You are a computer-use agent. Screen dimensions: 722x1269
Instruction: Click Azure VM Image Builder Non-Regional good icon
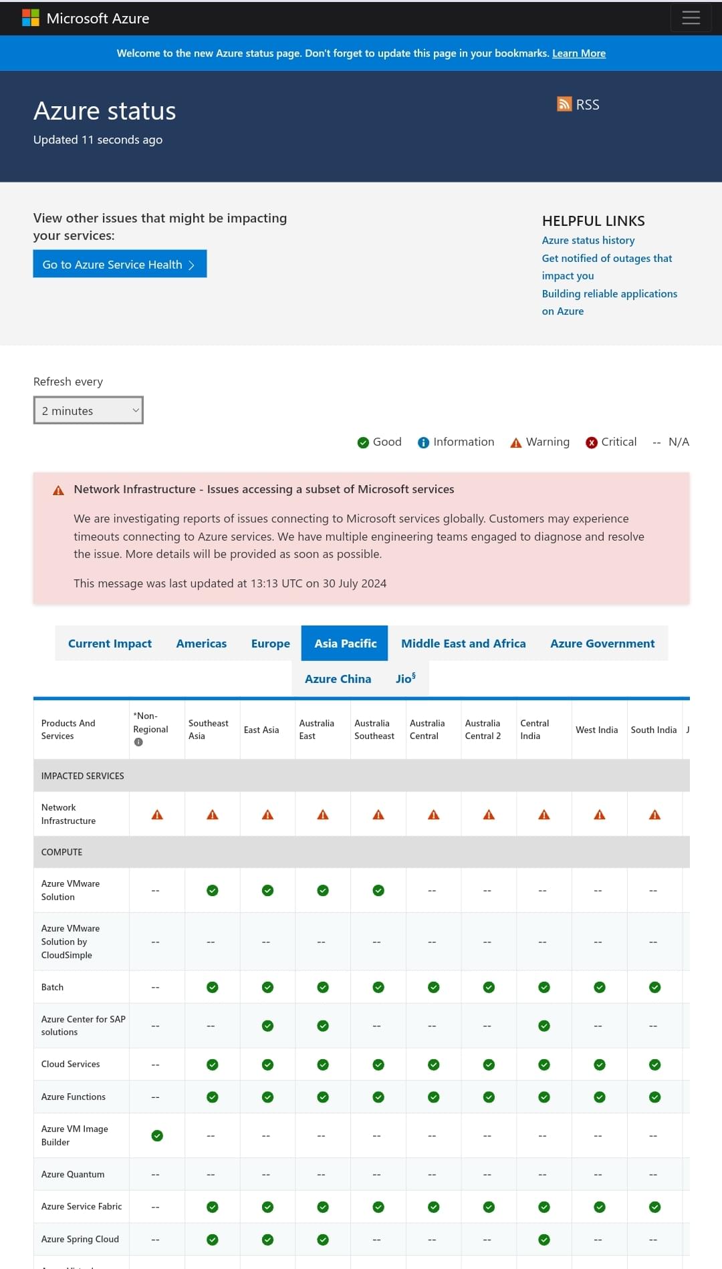157,1135
